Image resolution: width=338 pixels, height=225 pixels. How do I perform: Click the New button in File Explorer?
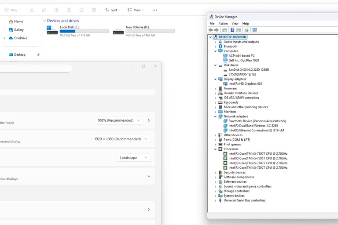coord(12,10)
